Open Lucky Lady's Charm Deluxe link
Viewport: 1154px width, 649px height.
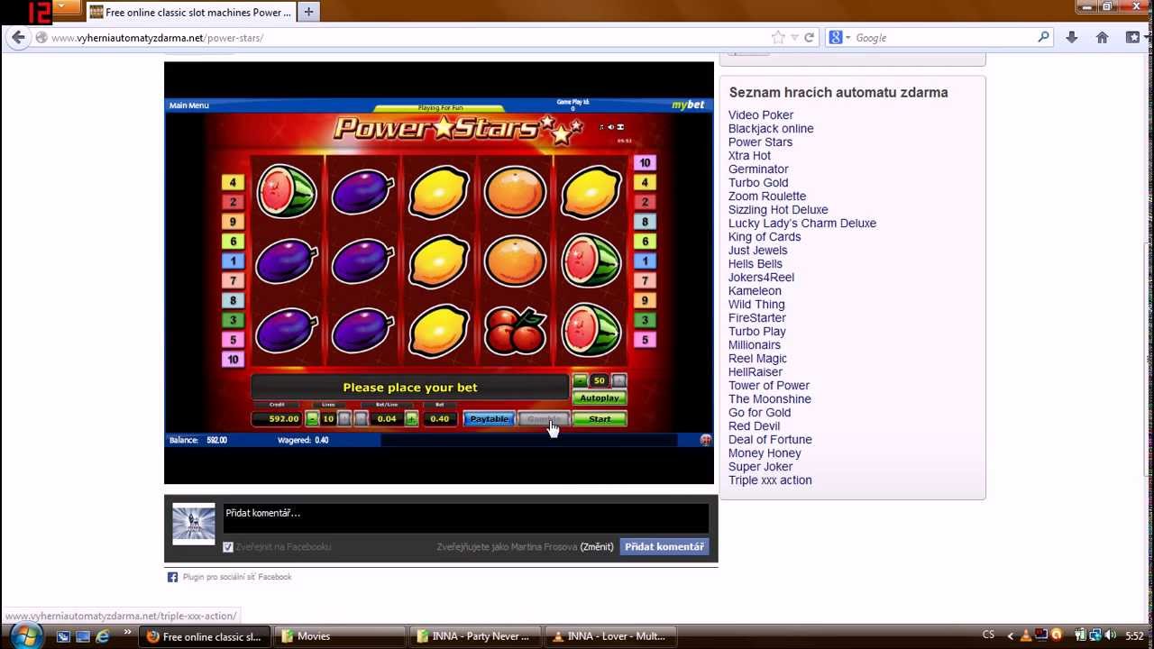[x=802, y=224]
